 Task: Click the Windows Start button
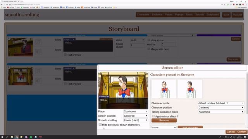coord(2,137)
